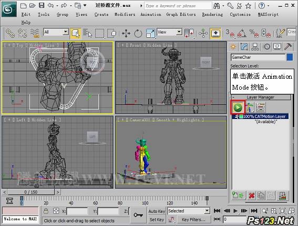The width and height of the screenshot is (298, 226).
Task: Click the Use Pivot Point Center icon
Action: (x=189, y=33)
